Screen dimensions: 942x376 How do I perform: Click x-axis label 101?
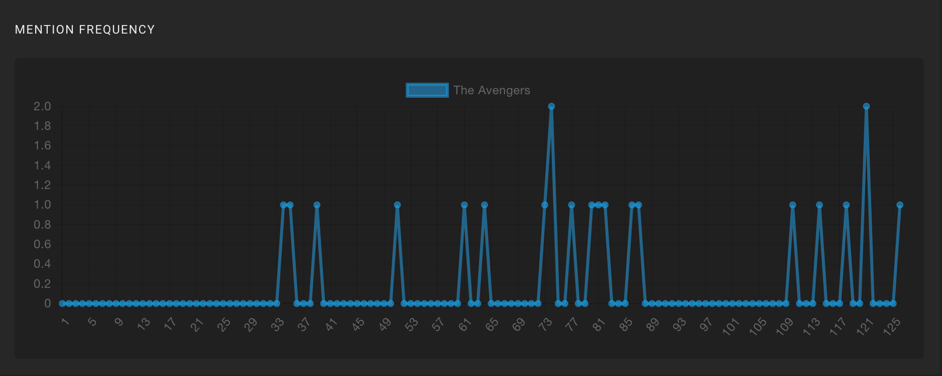731,327
